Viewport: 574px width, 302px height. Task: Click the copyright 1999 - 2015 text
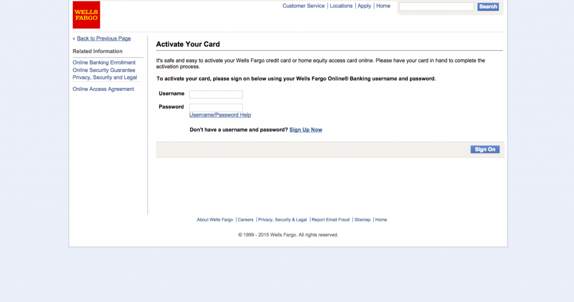pos(288,235)
